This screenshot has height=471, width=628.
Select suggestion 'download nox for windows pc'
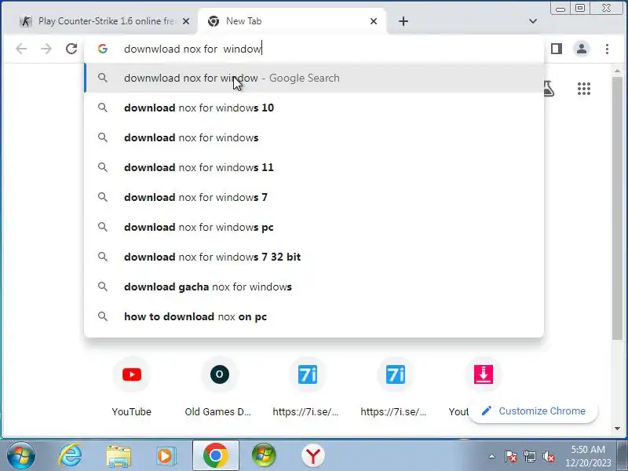(314, 227)
